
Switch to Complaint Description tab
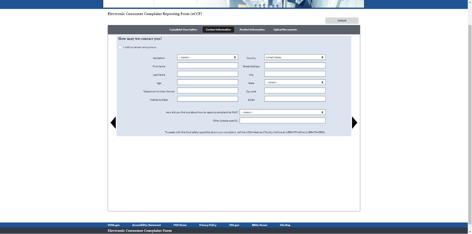click(x=183, y=30)
